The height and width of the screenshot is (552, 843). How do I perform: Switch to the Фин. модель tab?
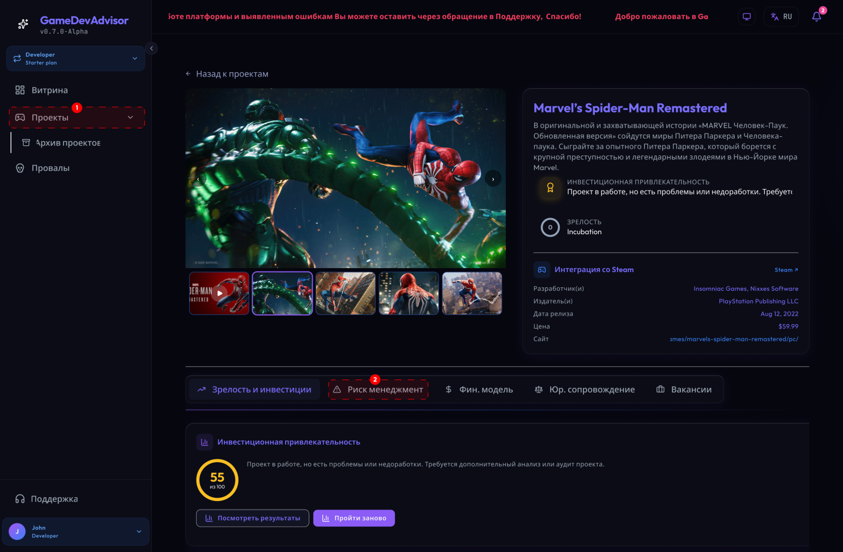479,390
